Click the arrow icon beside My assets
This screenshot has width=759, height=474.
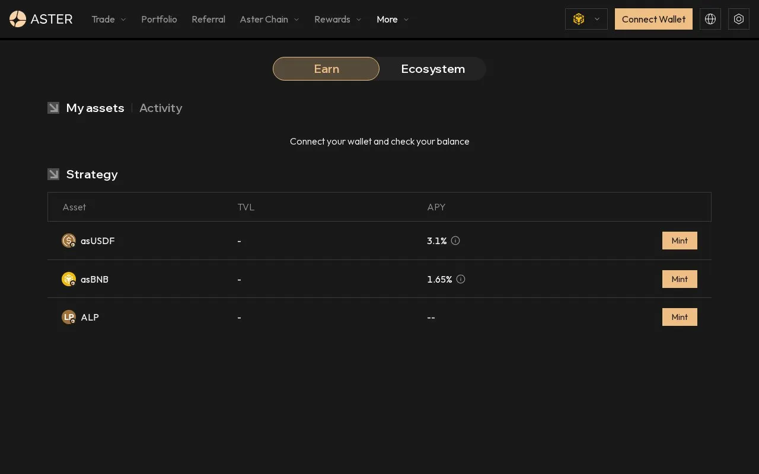point(53,108)
